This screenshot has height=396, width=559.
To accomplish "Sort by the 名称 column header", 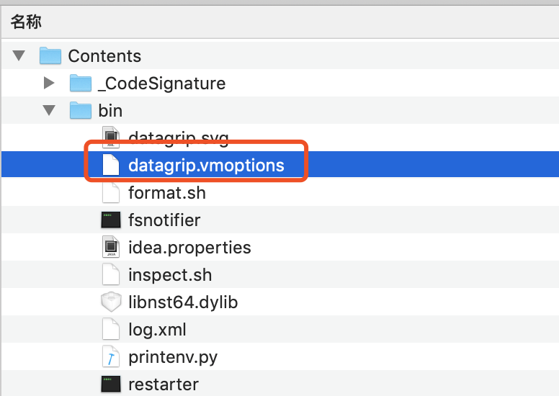I will click(x=26, y=22).
